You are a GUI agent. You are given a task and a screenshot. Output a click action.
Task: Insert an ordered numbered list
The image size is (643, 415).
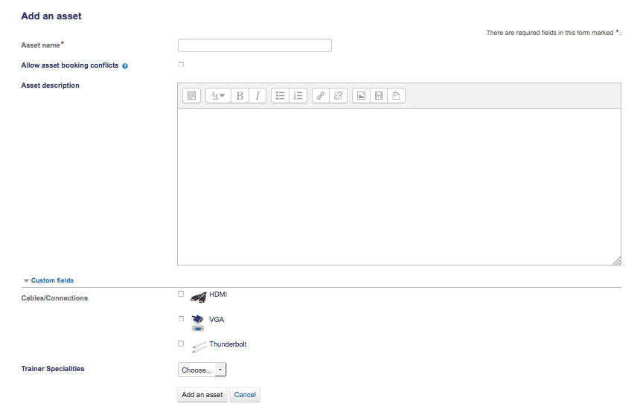[x=298, y=95]
